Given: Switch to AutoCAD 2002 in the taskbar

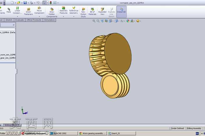Looking at the screenshot, I should [64, 133].
